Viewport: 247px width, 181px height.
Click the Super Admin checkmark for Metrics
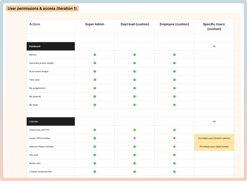95,55
